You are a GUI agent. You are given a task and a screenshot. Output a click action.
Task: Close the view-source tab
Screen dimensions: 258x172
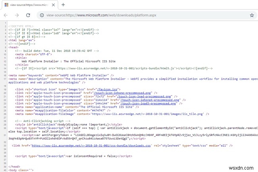point(53,5)
